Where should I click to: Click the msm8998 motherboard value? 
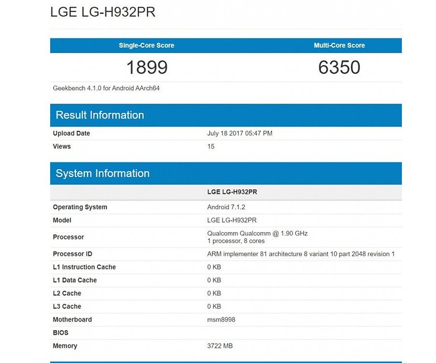click(221, 320)
